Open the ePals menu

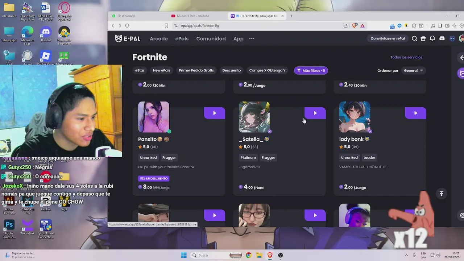click(182, 38)
